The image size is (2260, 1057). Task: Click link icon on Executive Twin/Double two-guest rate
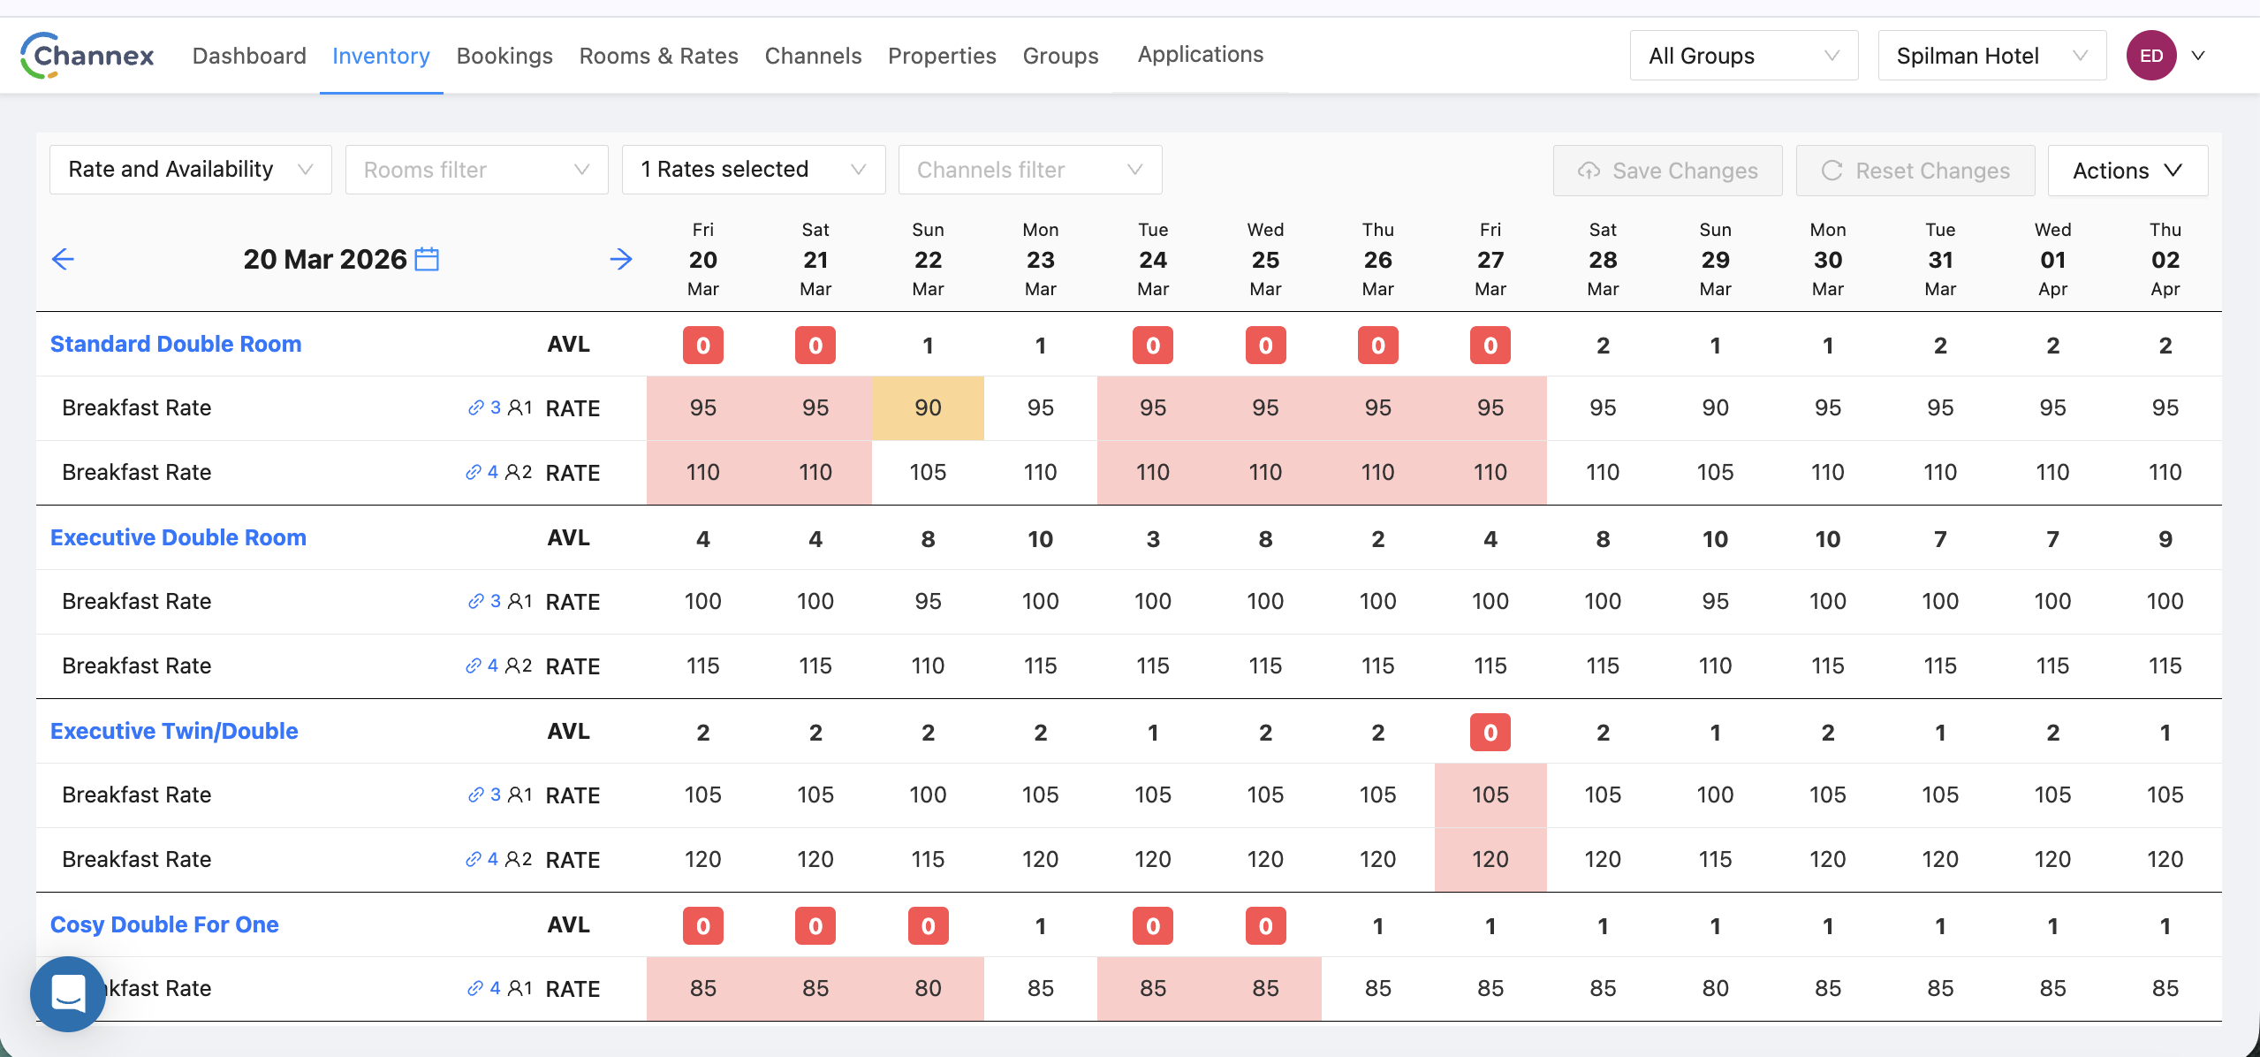[x=474, y=859]
